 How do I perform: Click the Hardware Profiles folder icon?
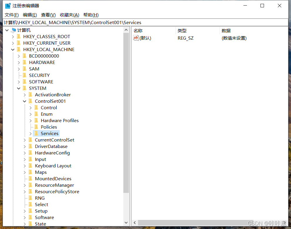coord(36,121)
